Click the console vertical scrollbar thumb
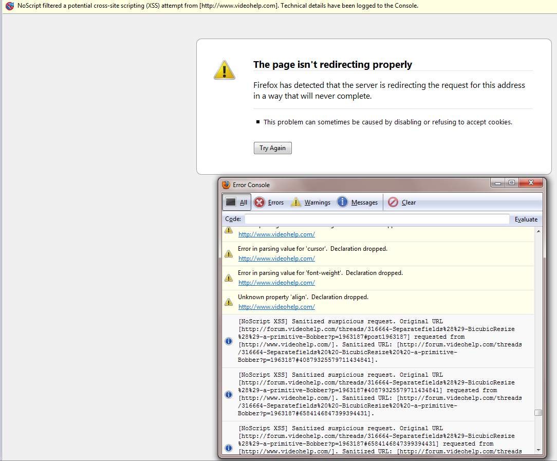This screenshot has height=461, width=557. tap(539, 413)
